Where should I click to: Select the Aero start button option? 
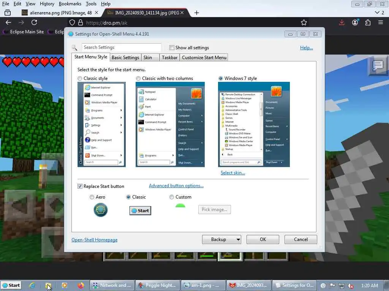click(92, 197)
